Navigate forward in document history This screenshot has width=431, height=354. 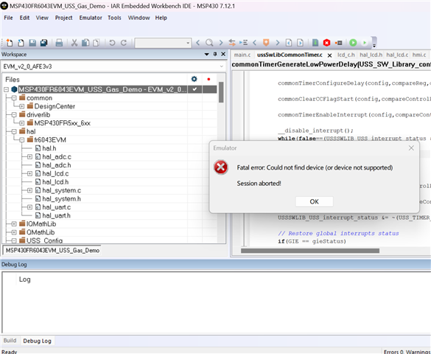(300, 43)
